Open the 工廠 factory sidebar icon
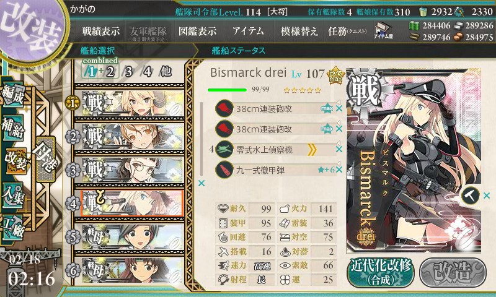Viewport: 496px width, 297px height. tap(12, 228)
